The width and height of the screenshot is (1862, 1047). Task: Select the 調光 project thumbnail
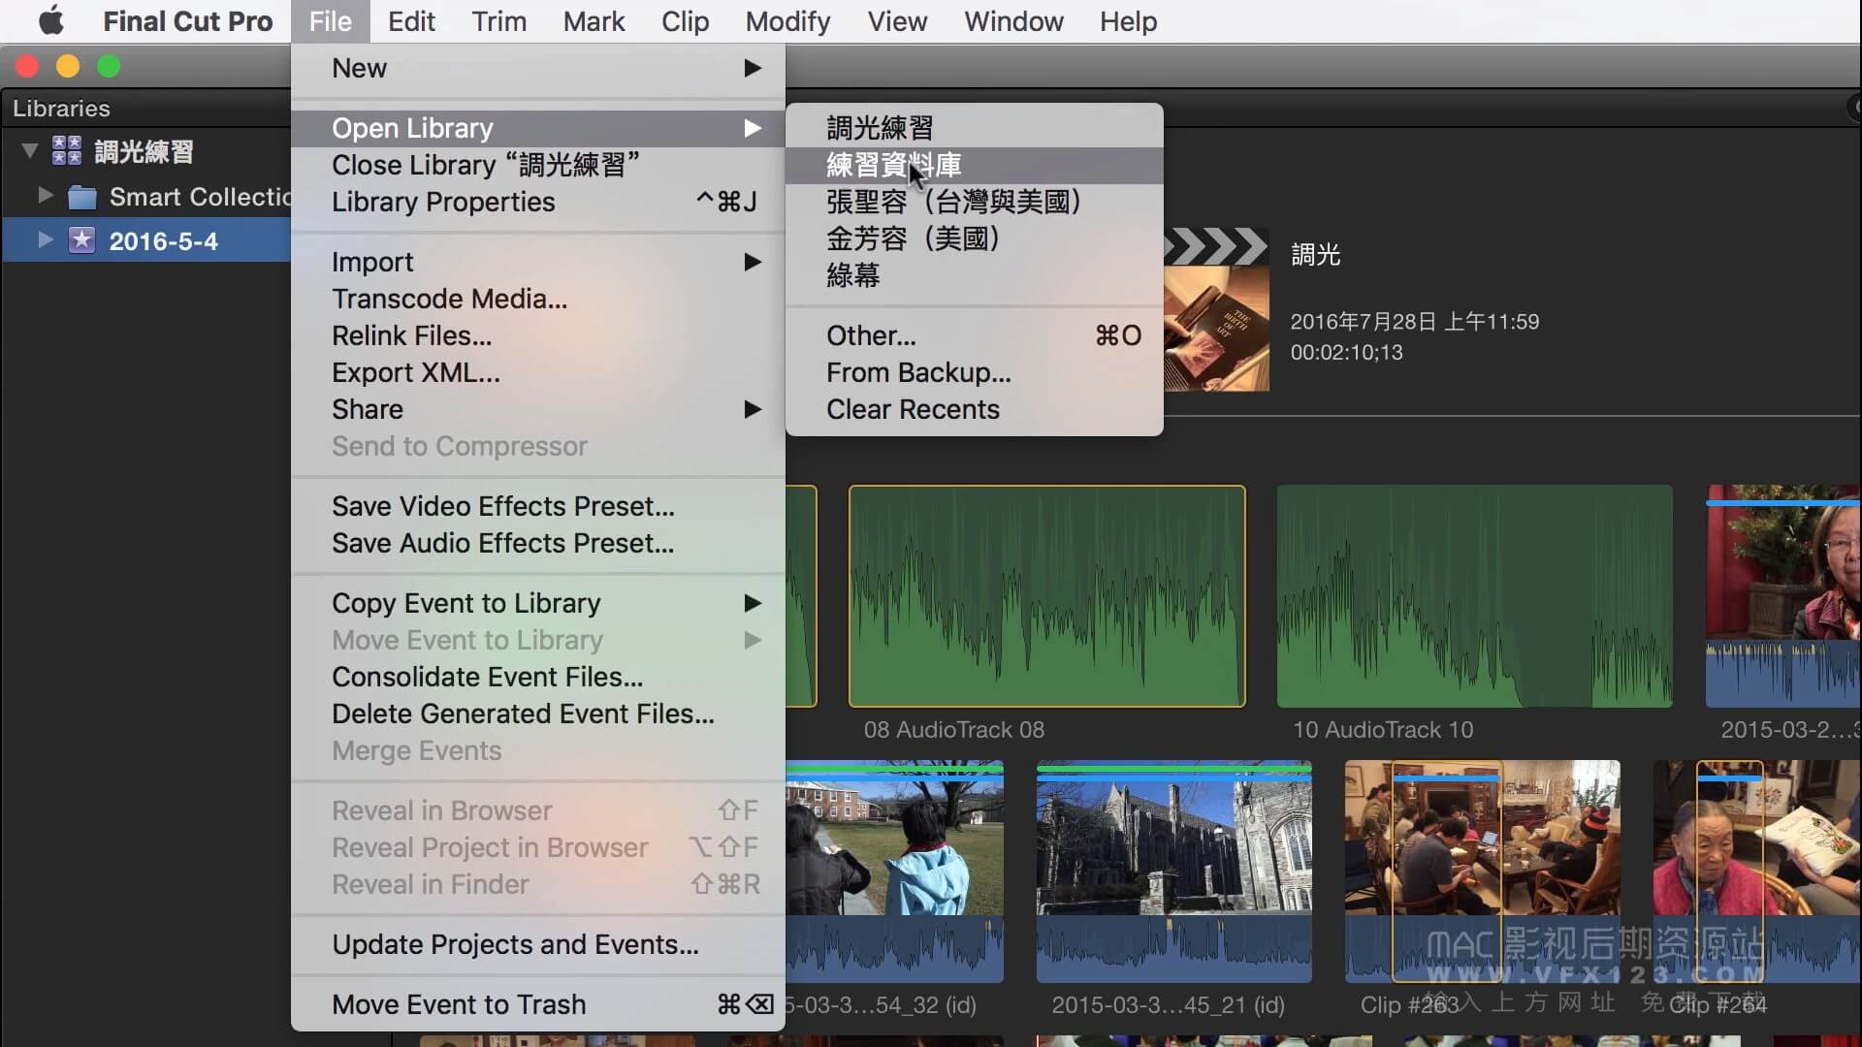1216,309
